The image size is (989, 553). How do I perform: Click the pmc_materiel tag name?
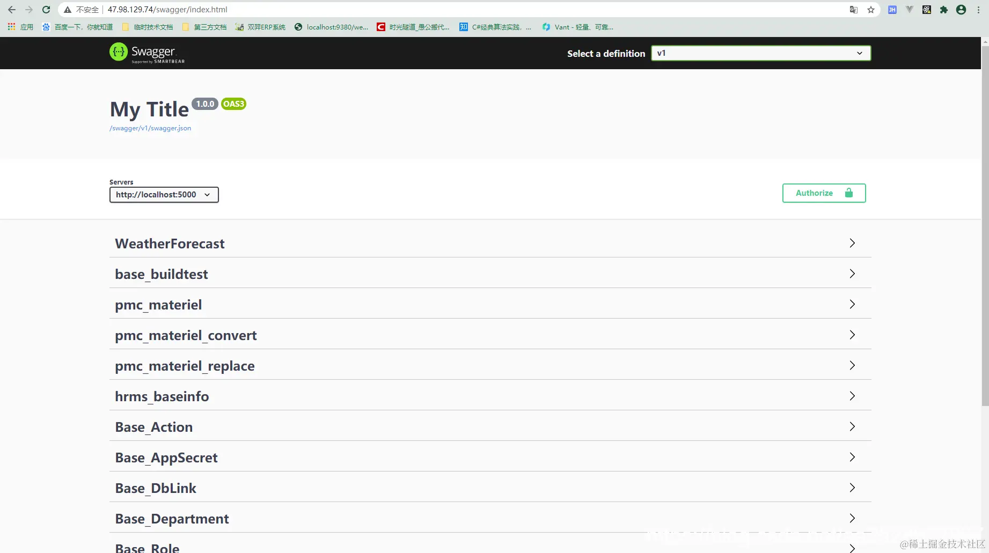tap(158, 305)
